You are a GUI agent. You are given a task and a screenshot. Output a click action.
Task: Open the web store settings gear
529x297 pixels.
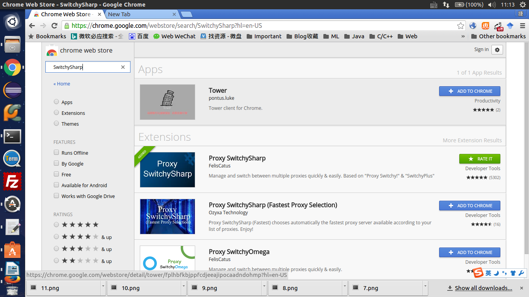click(x=497, y=49)
